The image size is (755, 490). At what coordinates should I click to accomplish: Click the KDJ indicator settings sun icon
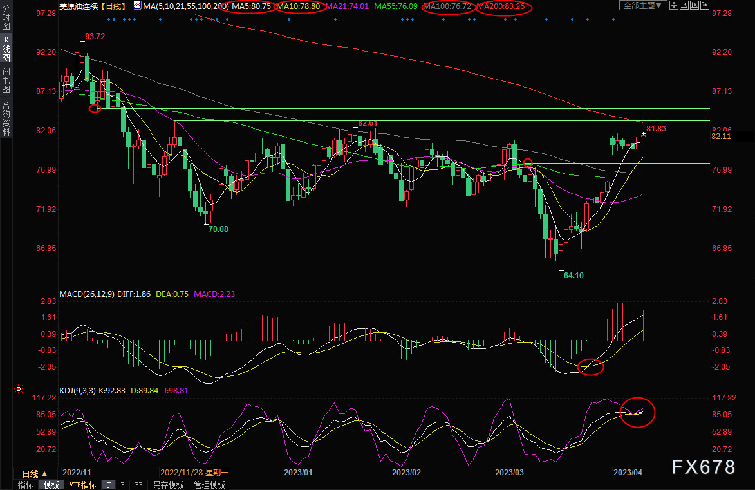click(19, 389)
